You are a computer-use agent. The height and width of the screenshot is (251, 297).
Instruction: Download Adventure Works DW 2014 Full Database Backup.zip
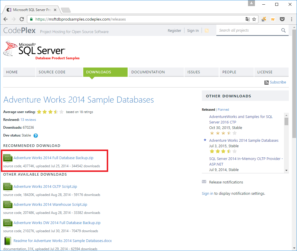(57, 223)
